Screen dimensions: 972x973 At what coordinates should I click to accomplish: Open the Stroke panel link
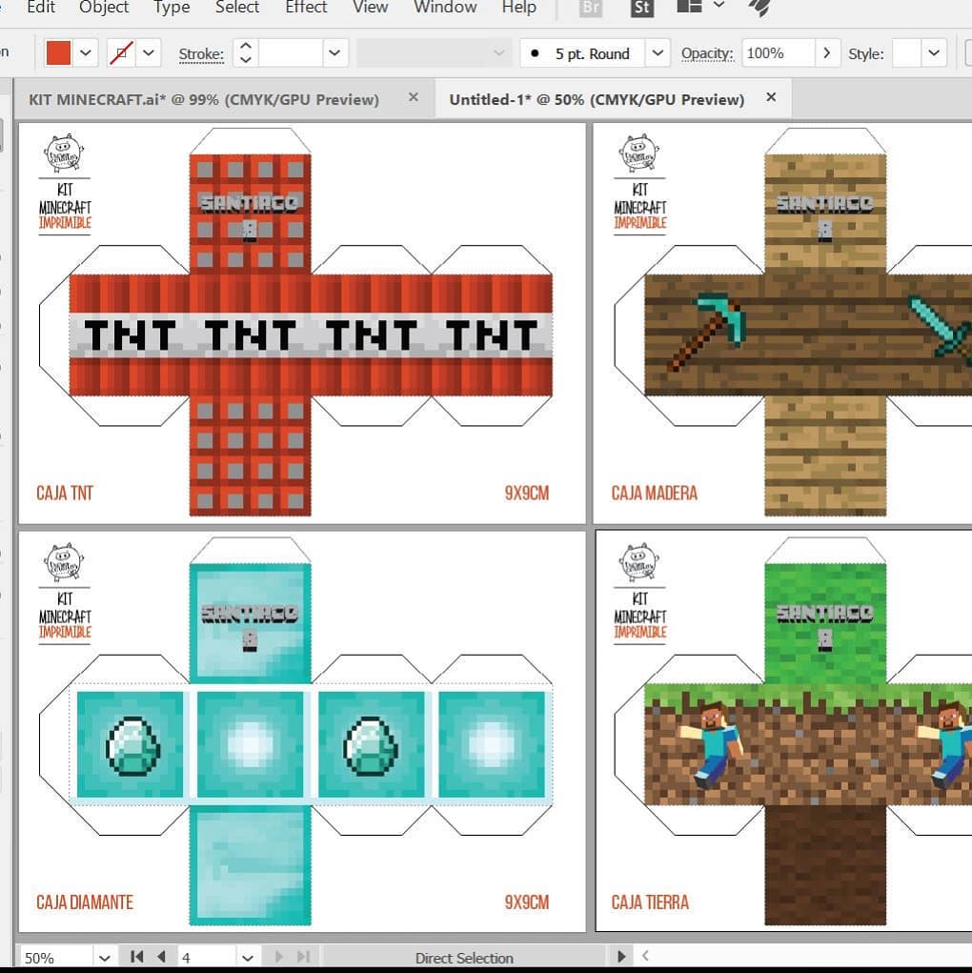[201, 54]
